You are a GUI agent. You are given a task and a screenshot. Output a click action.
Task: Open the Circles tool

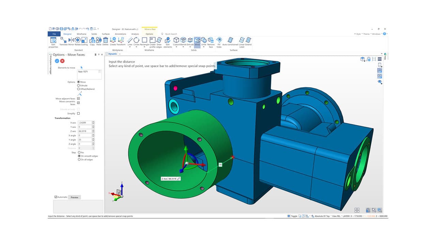click(x=136, y=40)
